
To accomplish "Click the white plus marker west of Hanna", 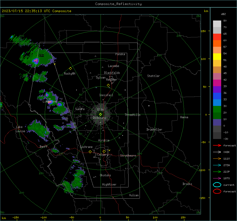I will point(149,106).
